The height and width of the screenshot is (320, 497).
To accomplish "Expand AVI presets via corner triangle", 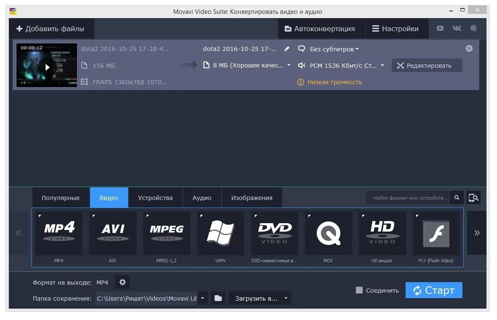I will (94, 216).
